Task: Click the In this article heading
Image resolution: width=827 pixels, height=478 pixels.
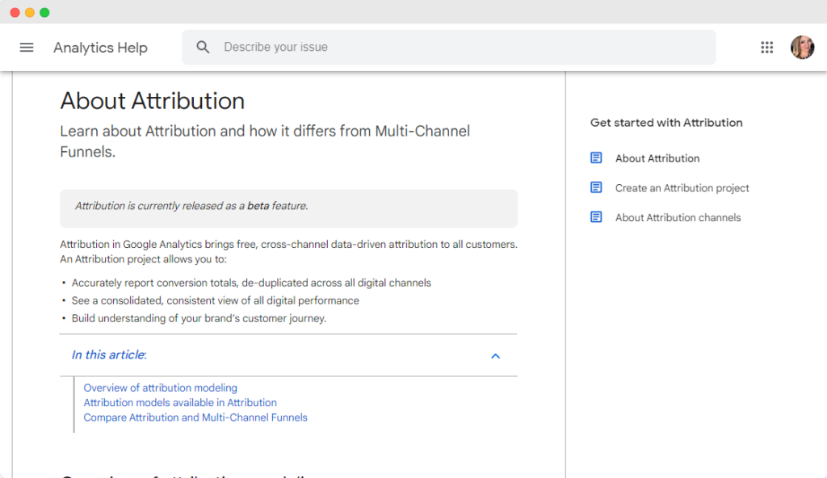Action: coord(109,355)
